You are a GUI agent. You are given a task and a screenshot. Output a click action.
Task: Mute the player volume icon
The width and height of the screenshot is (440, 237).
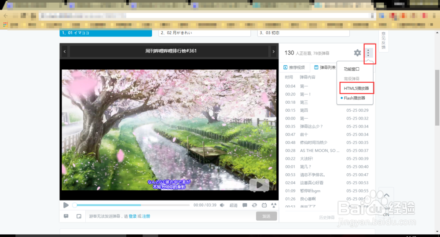tap(222, 205)
